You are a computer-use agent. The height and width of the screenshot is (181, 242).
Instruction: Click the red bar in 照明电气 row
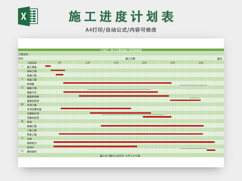pos(134,142)
